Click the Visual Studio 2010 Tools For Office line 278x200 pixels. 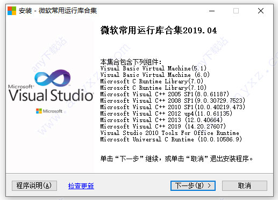[169, 133]
